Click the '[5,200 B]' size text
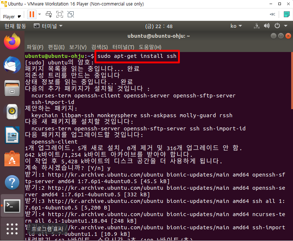293x241 pixels. point(96,208)
